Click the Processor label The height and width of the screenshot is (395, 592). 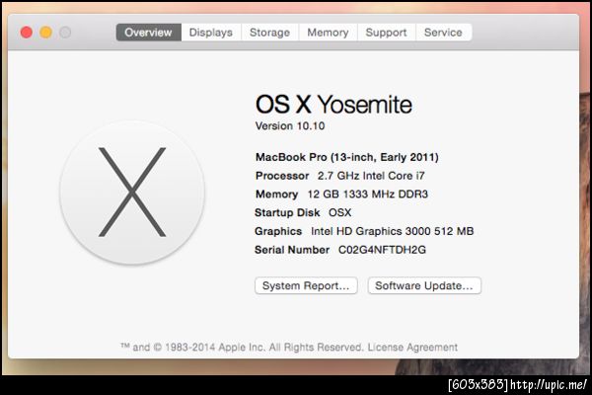pos(282,176)
